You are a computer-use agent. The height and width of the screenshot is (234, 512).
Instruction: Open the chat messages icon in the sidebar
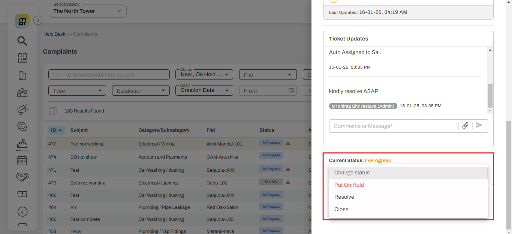point(22,126)
